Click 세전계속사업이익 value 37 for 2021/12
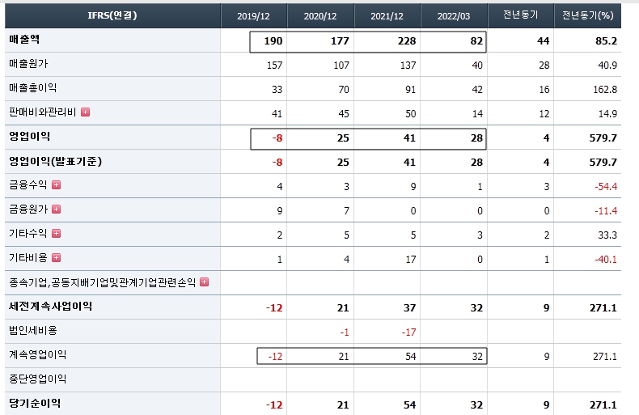The image size is (639, 415). pyautogui.click(x=409, y=307)
